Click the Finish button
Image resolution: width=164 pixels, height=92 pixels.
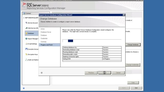105,73
